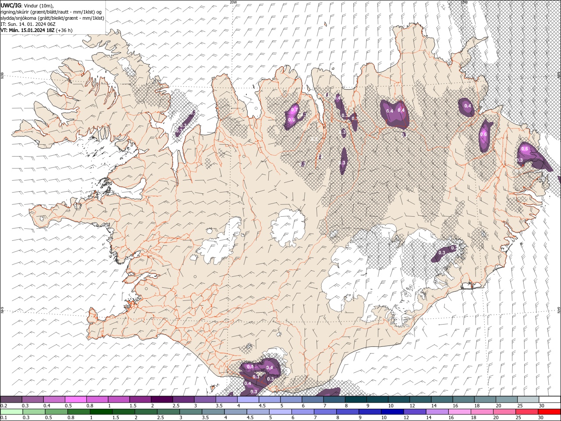Click the "UWC/IG: Vindur (10m)" title line
Viewport: 561px width, 421px height.
27,5
